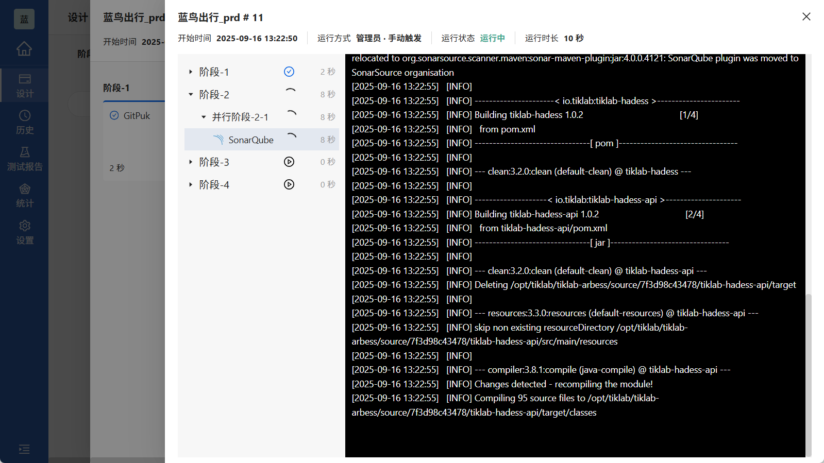Expand the 阶段-3 tree node
Screen dimensions: 824x463
pos(191,162)
